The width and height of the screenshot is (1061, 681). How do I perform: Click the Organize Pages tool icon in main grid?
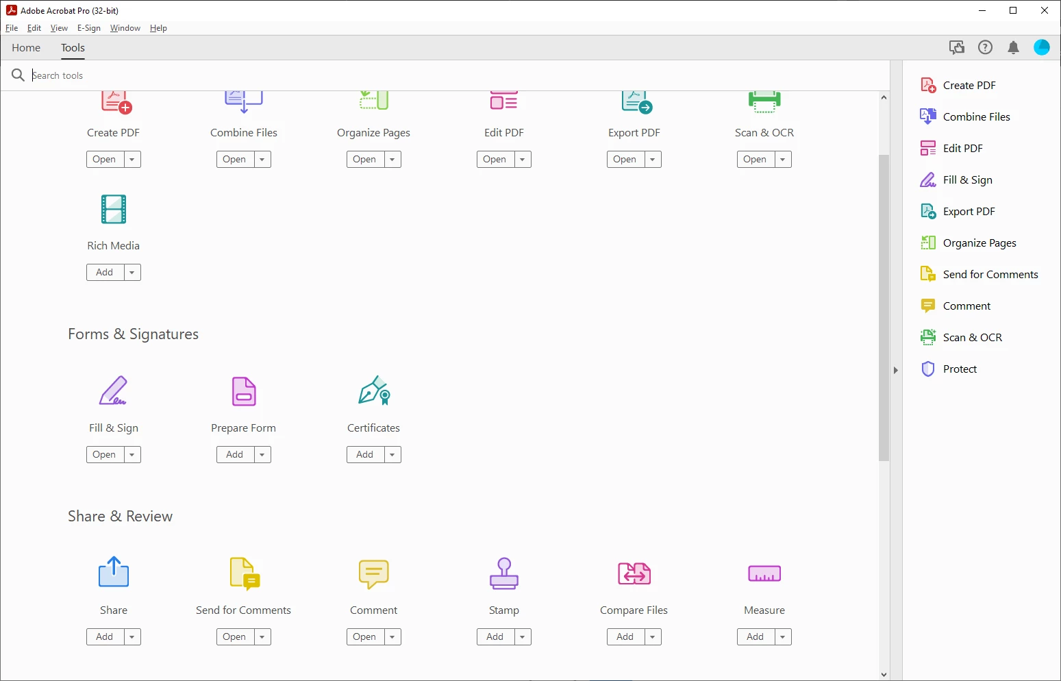374,100
